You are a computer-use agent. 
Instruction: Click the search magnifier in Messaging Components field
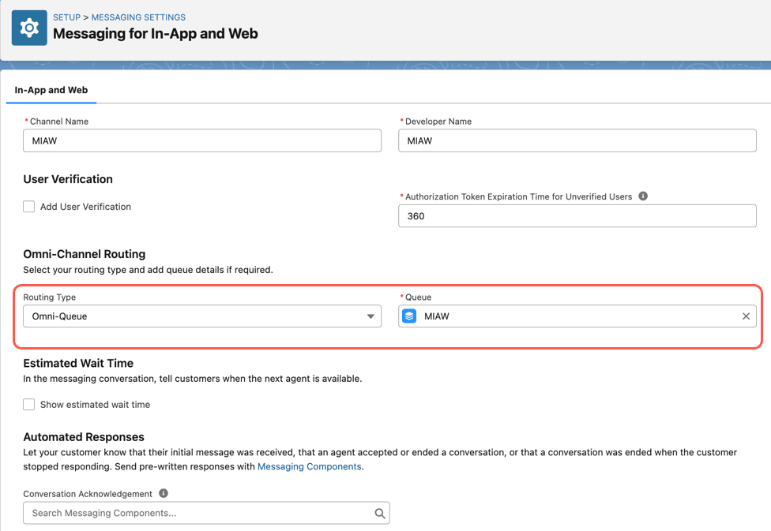tap(380, 512)
